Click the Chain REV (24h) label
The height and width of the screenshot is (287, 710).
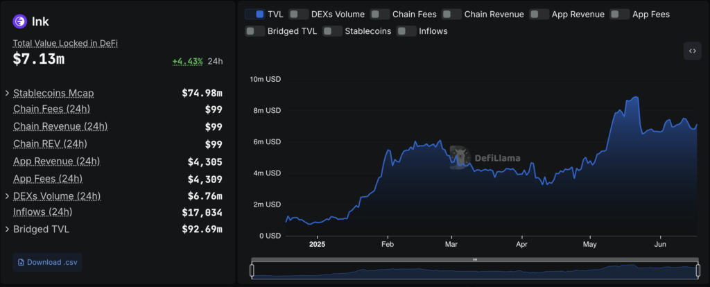tap(50, 144)
